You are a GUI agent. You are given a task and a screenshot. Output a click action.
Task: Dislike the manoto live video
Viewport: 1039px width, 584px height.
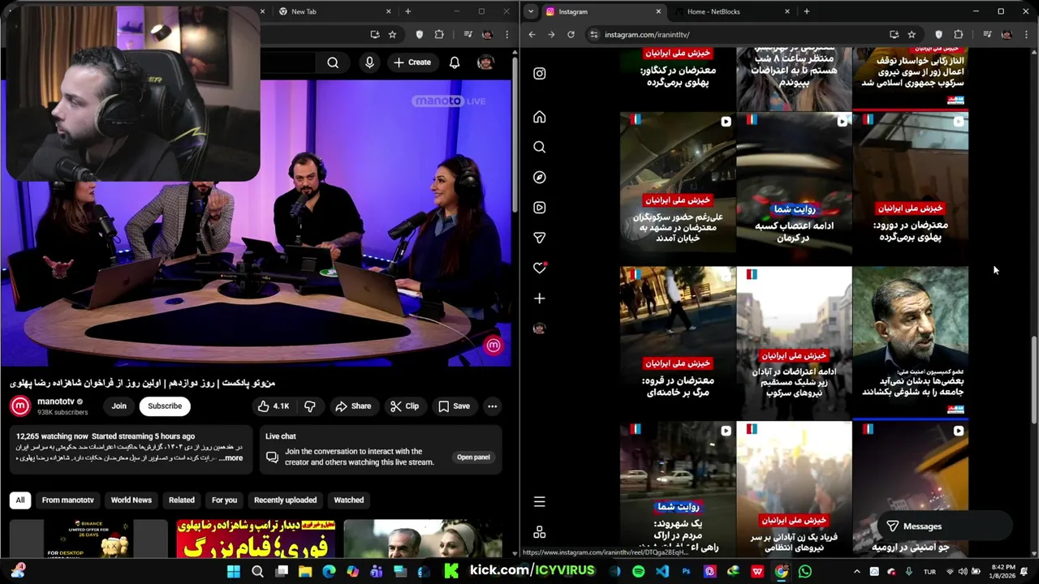[x=309, y=406]
